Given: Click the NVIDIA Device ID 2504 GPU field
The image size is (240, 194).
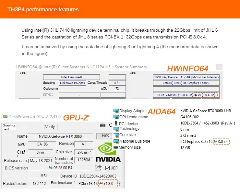Looking at the screenshot, I should (186, 77).
